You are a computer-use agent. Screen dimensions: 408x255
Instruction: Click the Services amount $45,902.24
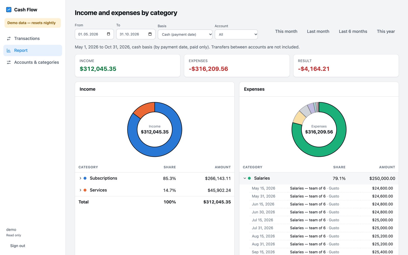pyautogui.click(x=219, y=190)
